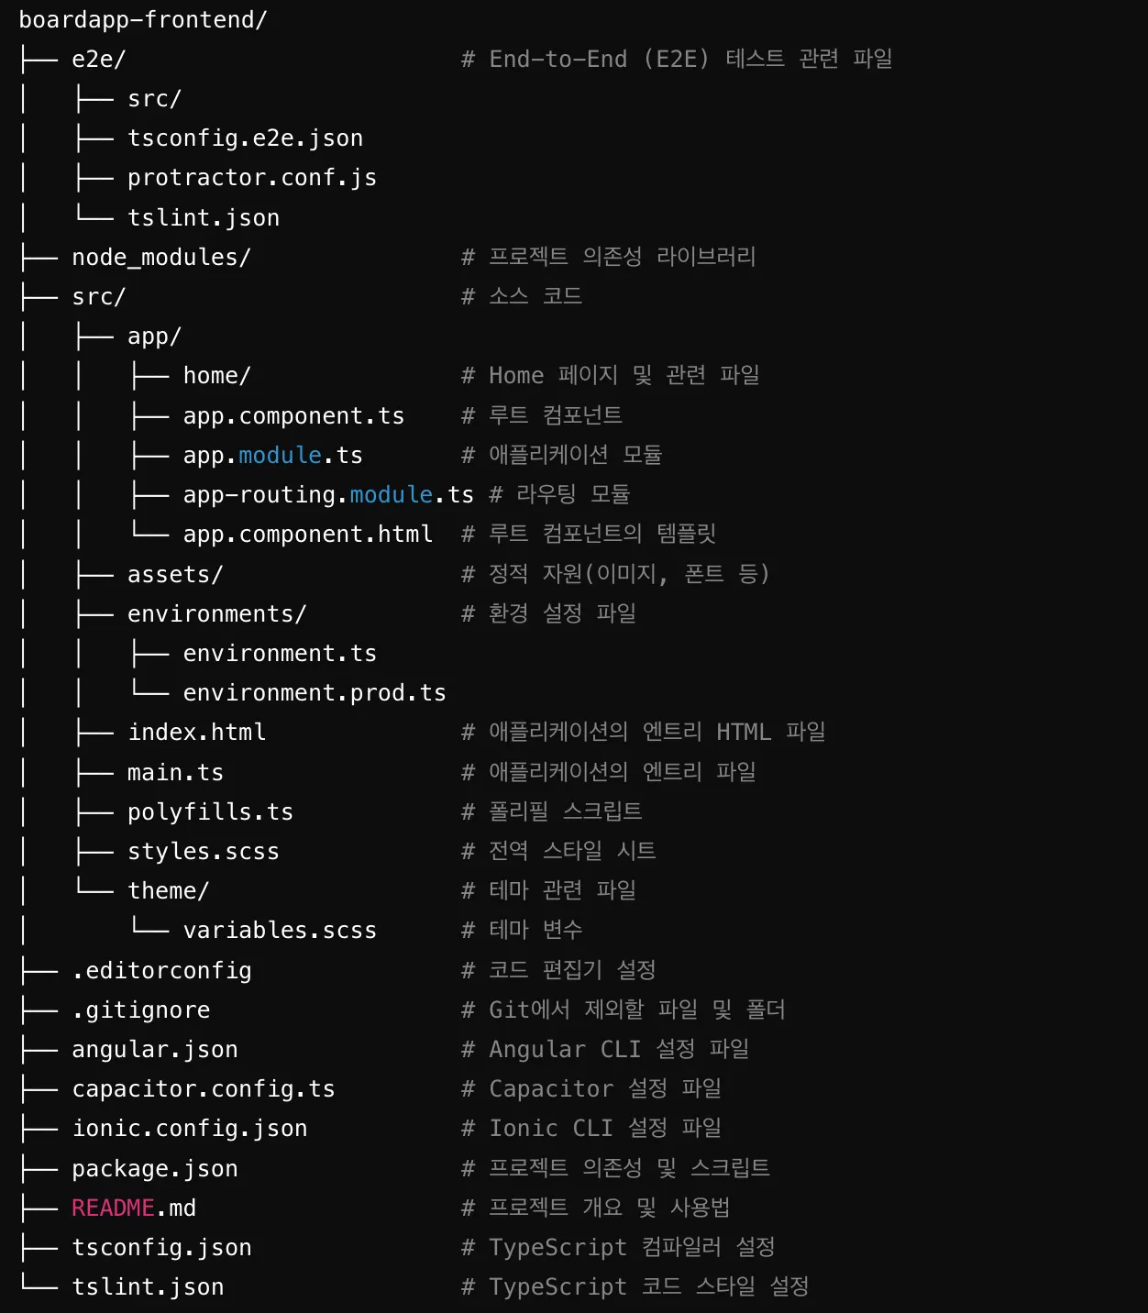Viewport: 1148px width, 1313px height.
Task: Click app.component.ts file name
Action: [293, 416]
